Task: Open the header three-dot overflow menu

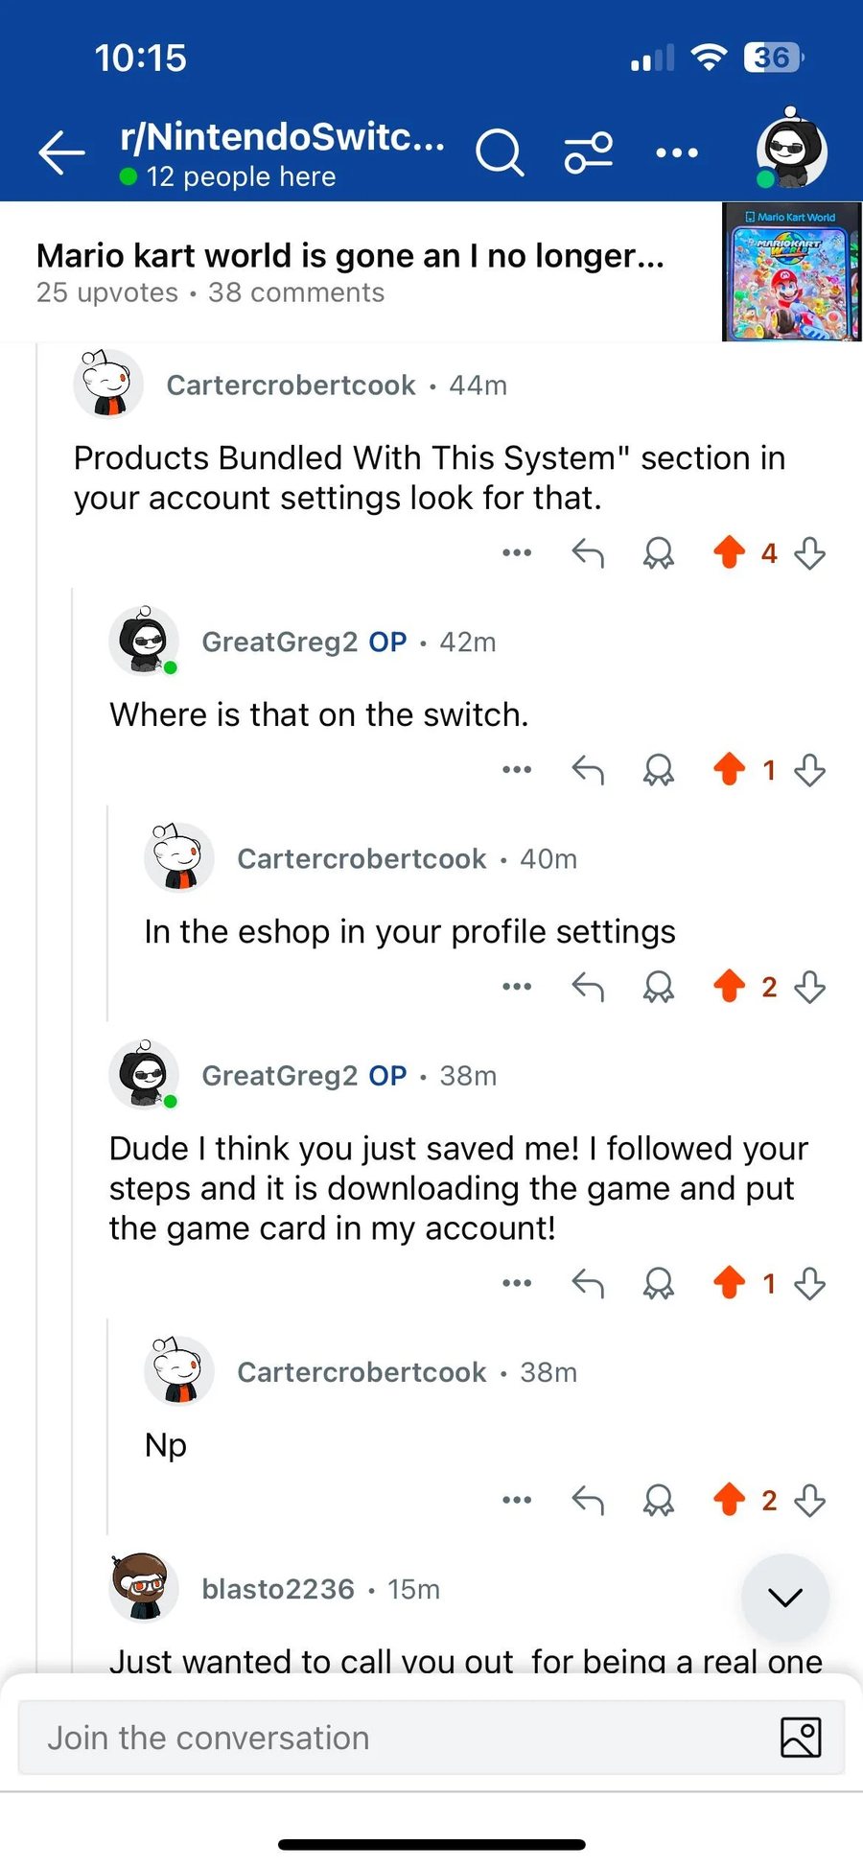Action: click(677, 153)
